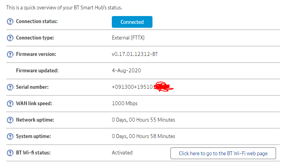The image size is (285, 165).
Task: Click the Activated Wi-fi status text
Action: (x=122, y=152)
